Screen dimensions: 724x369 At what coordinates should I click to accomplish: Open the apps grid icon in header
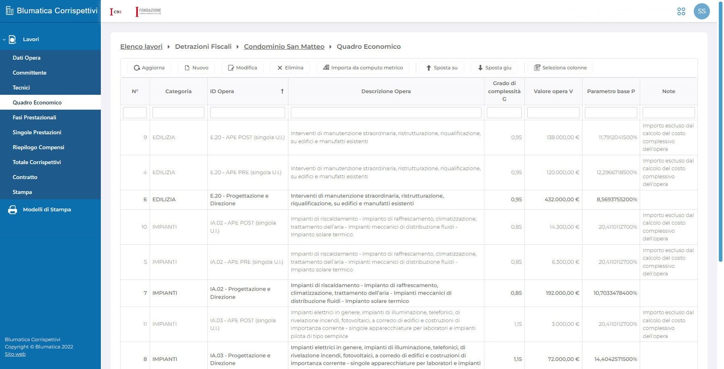pos(681,12)
